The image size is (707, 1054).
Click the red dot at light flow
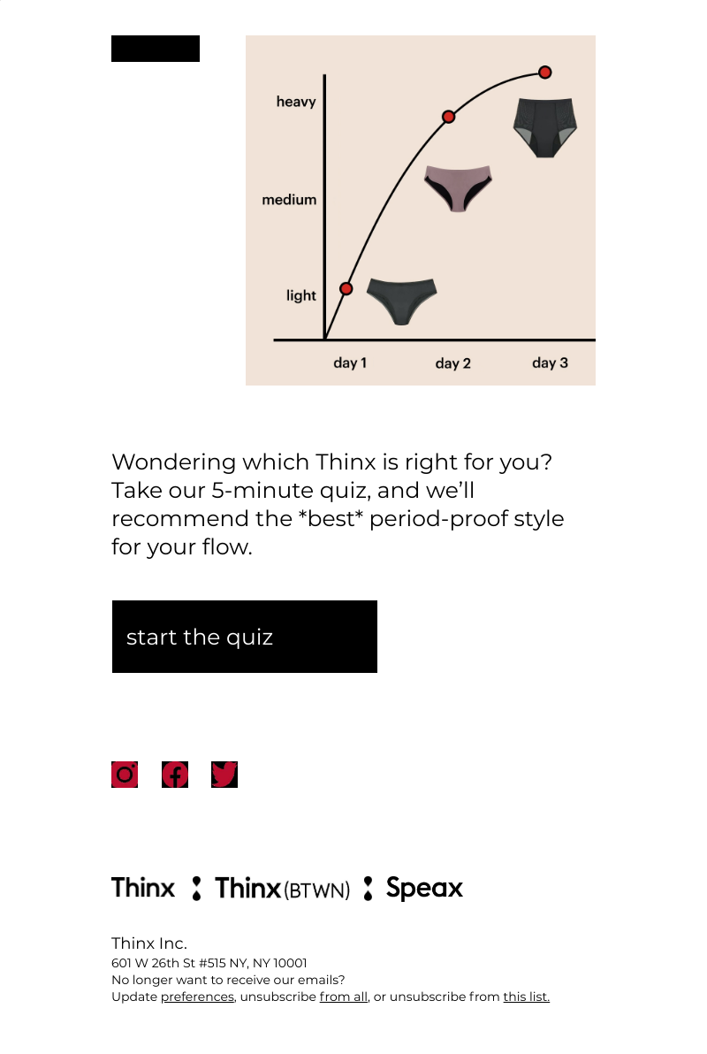point(346,289)
